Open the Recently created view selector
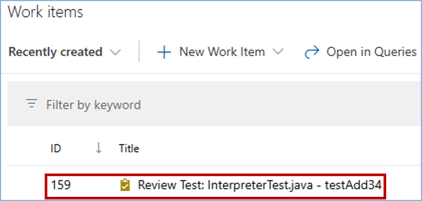 [55, 52]
